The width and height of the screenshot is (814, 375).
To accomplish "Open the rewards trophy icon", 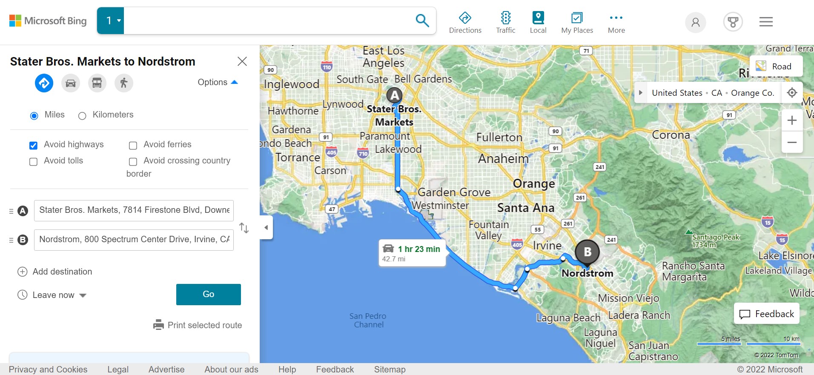I will 733,22.
